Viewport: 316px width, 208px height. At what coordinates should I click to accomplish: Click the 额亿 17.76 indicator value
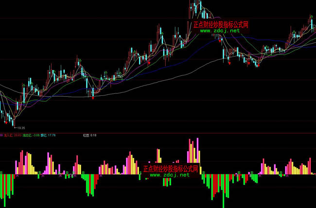coord(48,136)
